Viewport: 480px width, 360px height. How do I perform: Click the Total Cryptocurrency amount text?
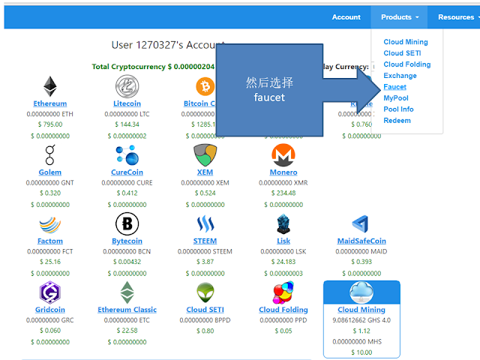[153, 67]
